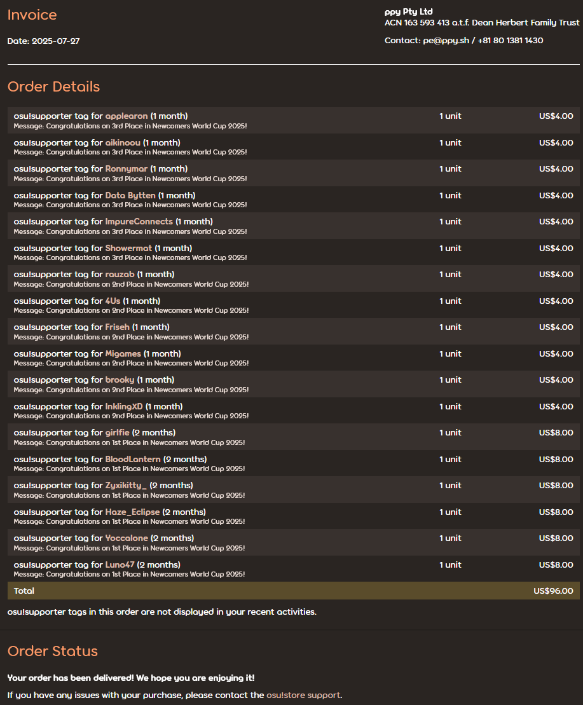The height and width of the screenshot is (705, 583).
Task: Click the 2nd Place message under rauzab
Action: coord(131,284)
